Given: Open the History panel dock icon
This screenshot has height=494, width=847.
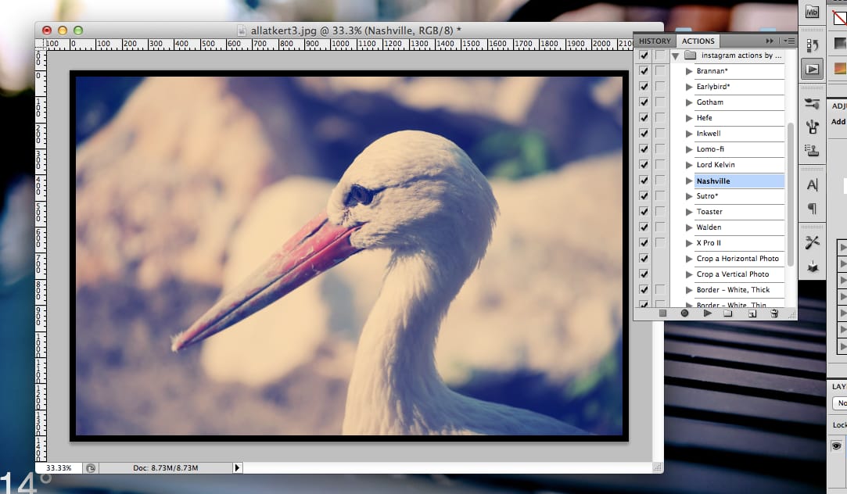Looking at the screenshot, I should point(812,45).
